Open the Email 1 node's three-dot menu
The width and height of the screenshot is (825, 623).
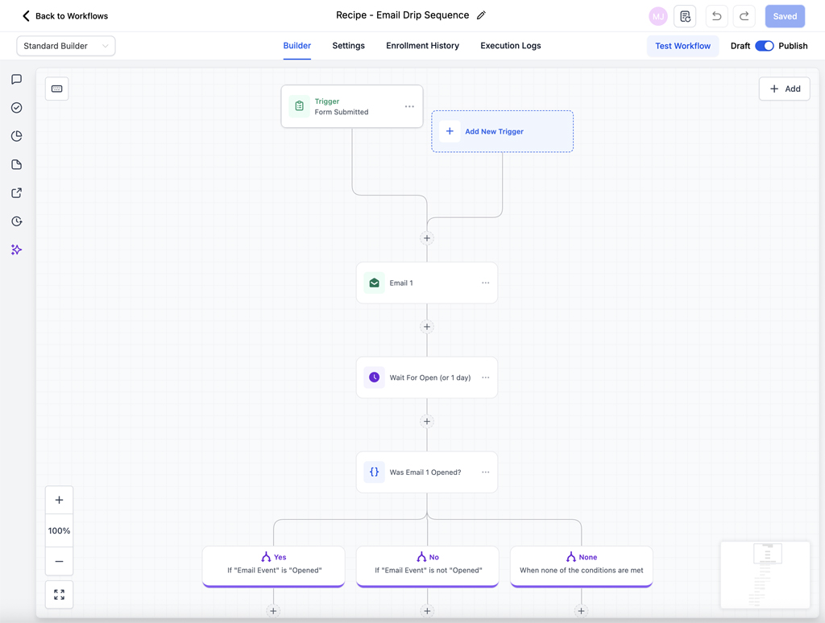(485, 283)
